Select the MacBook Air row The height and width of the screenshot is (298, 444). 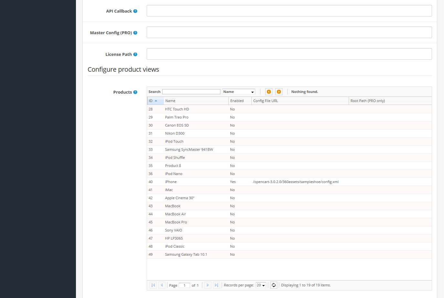(x=289, y=214)
